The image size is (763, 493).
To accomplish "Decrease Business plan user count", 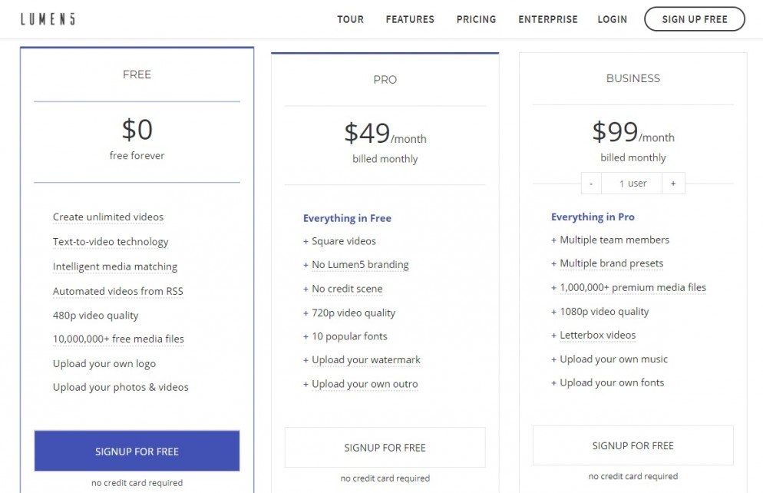I will (591, 184).
